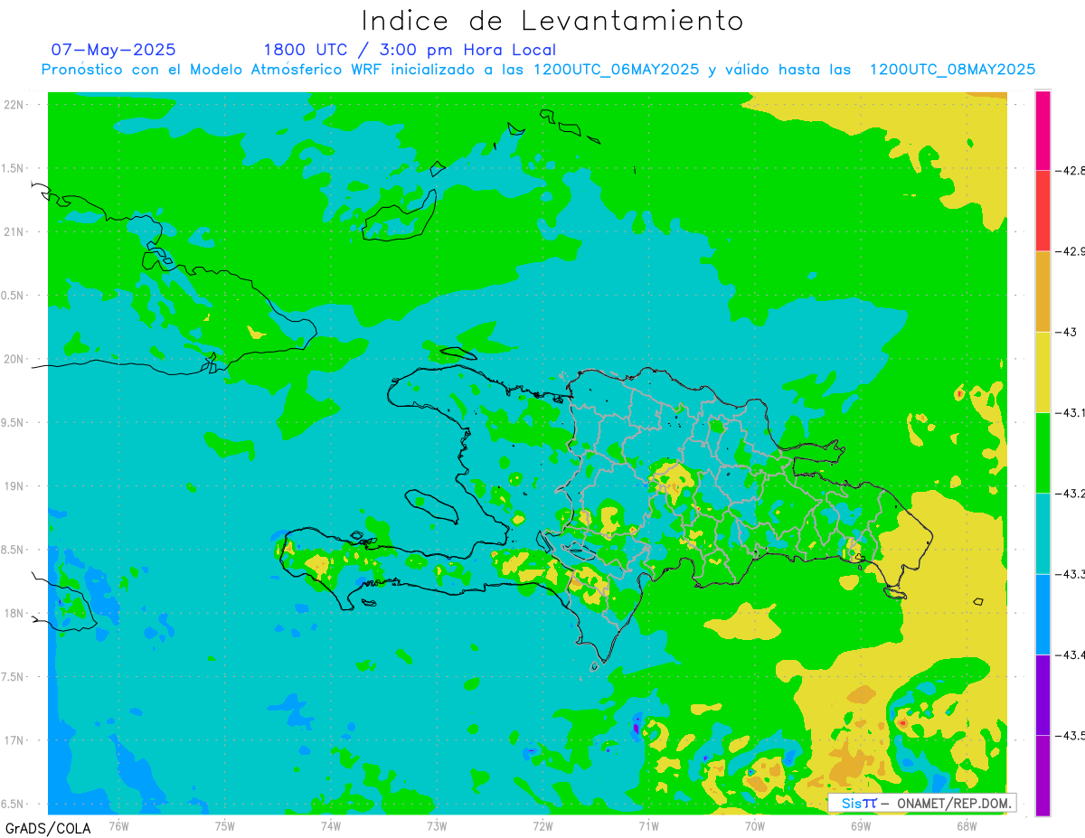Select the date text '07-May-2025'
This screenshot has height=838, width=1085.
pyautogui.click(x=114, y=50)
